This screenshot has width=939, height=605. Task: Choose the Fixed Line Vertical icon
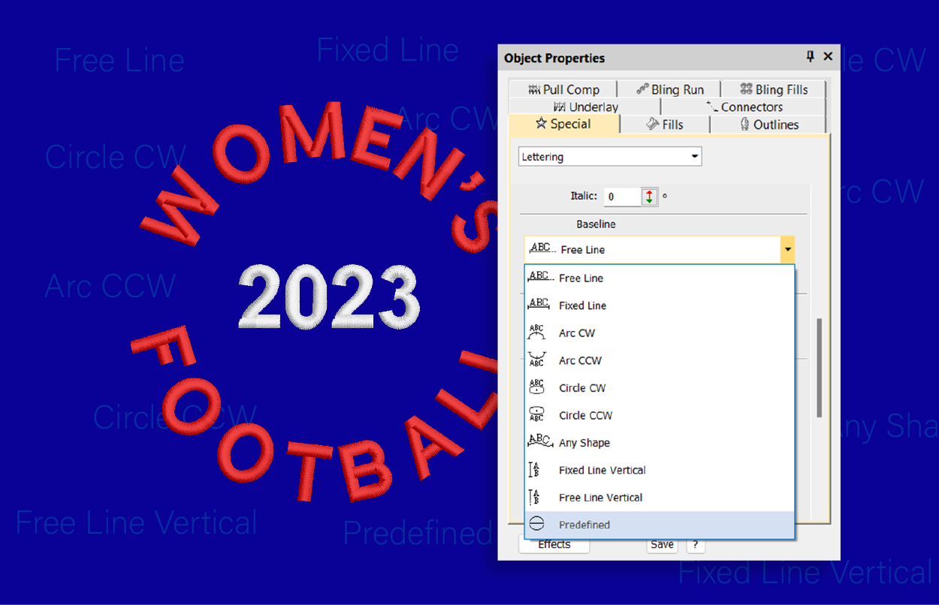click(x=535, y=471)
